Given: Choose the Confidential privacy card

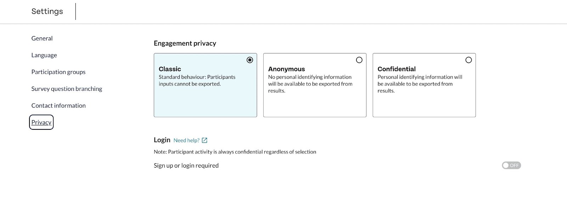Looking at the screenshot, I should click(x=424, y=85).
